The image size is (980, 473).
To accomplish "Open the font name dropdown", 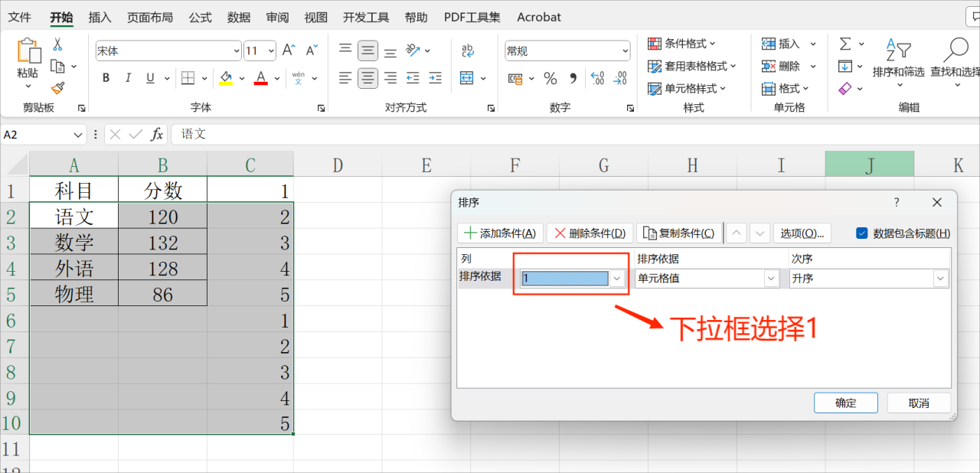I will click(237, 51).
